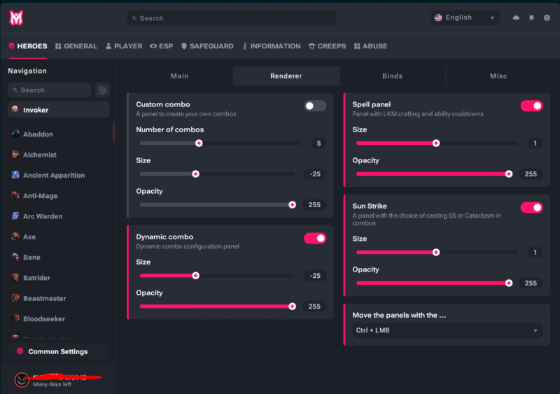
Task: Click the helmet icon on HEROES tab
Action: pyautogui.click(x=12, y=46)
